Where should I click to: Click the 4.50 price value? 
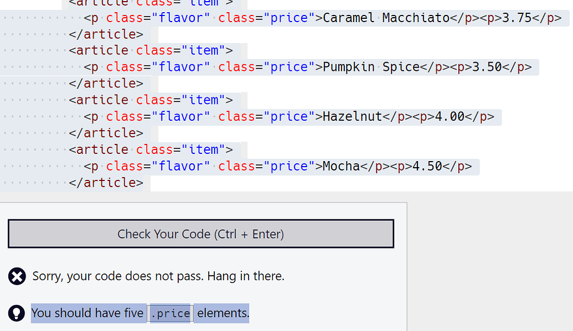[427, 166]
